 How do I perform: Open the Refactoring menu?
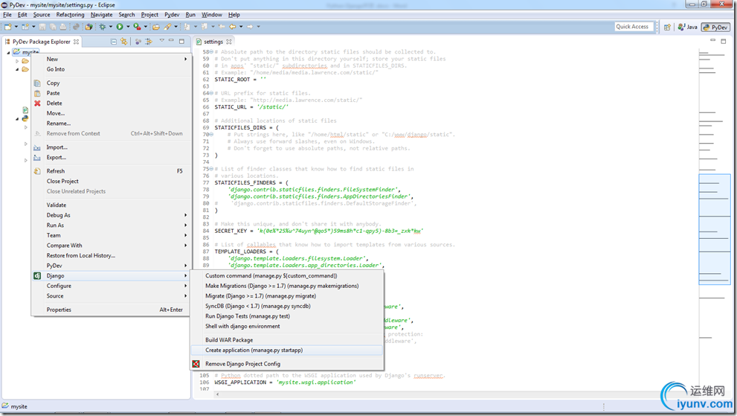(70, 15)
